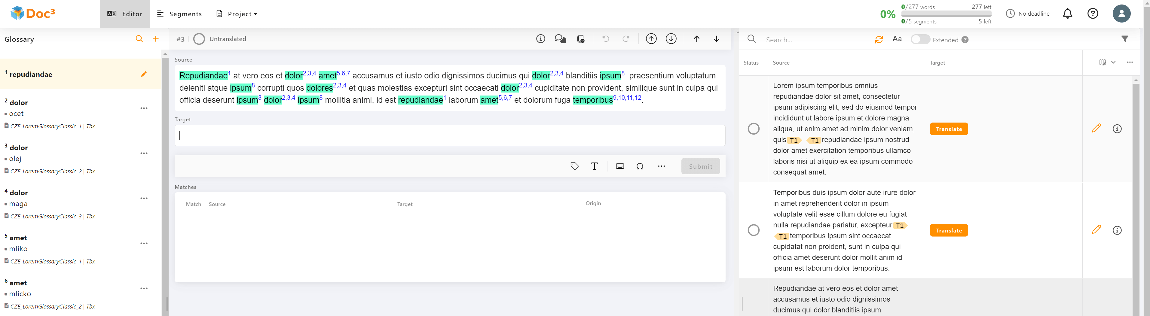Click the Origin column header in Matches

click(593, 204)
